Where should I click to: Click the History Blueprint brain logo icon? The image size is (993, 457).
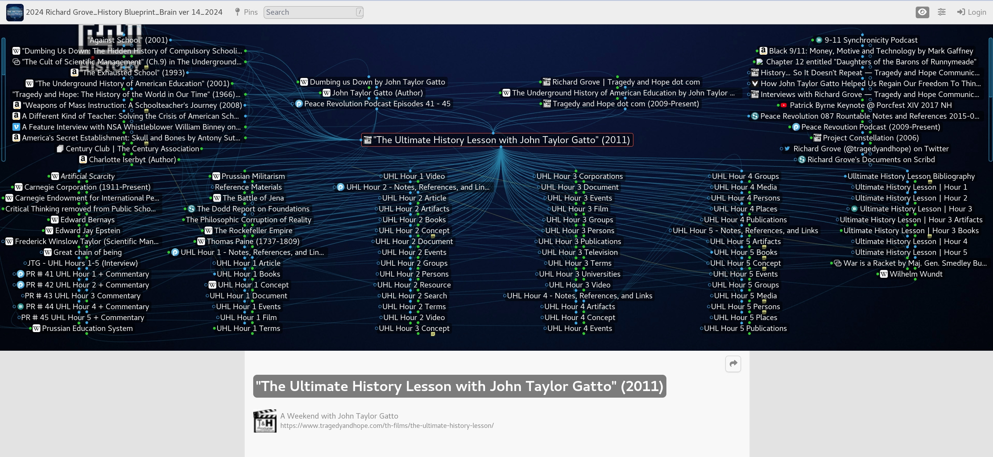(x=15, y=12)
